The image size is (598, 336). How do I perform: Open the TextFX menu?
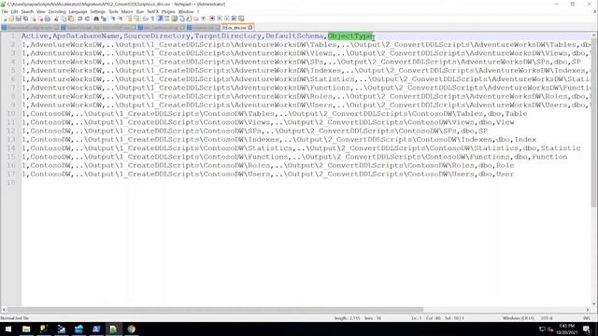tap(152, 12)
